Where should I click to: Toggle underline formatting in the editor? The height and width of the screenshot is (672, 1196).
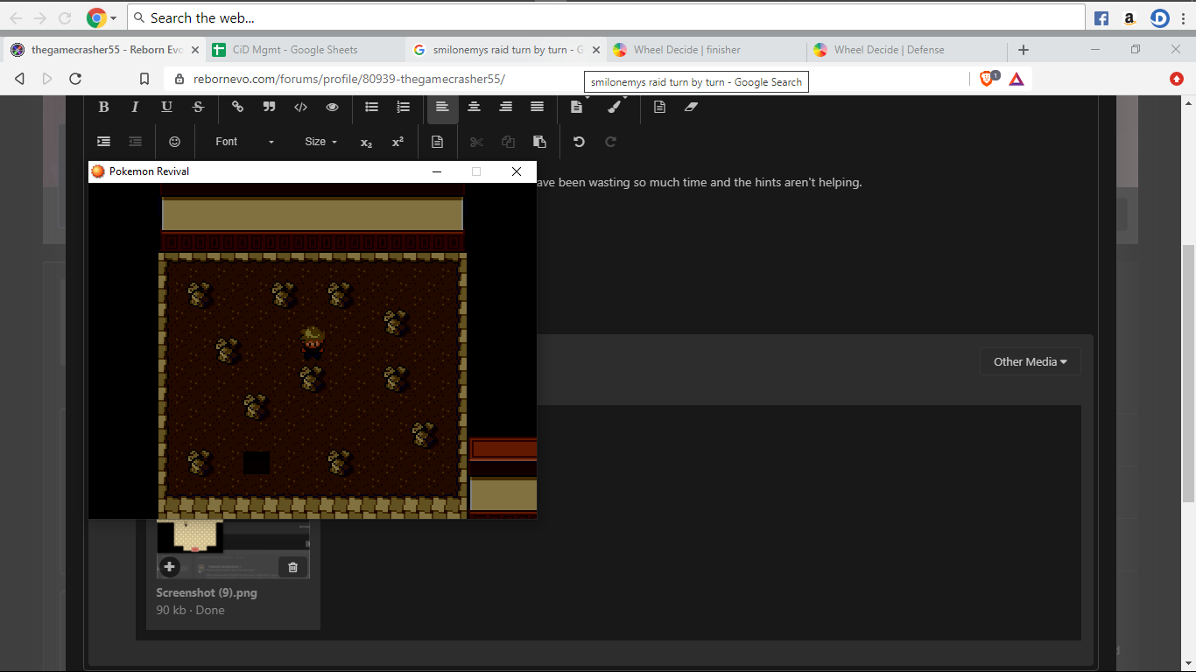coord(166,107)
